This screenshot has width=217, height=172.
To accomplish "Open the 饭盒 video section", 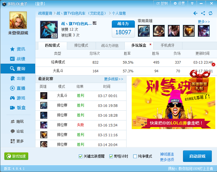I will tap(18, 108).
